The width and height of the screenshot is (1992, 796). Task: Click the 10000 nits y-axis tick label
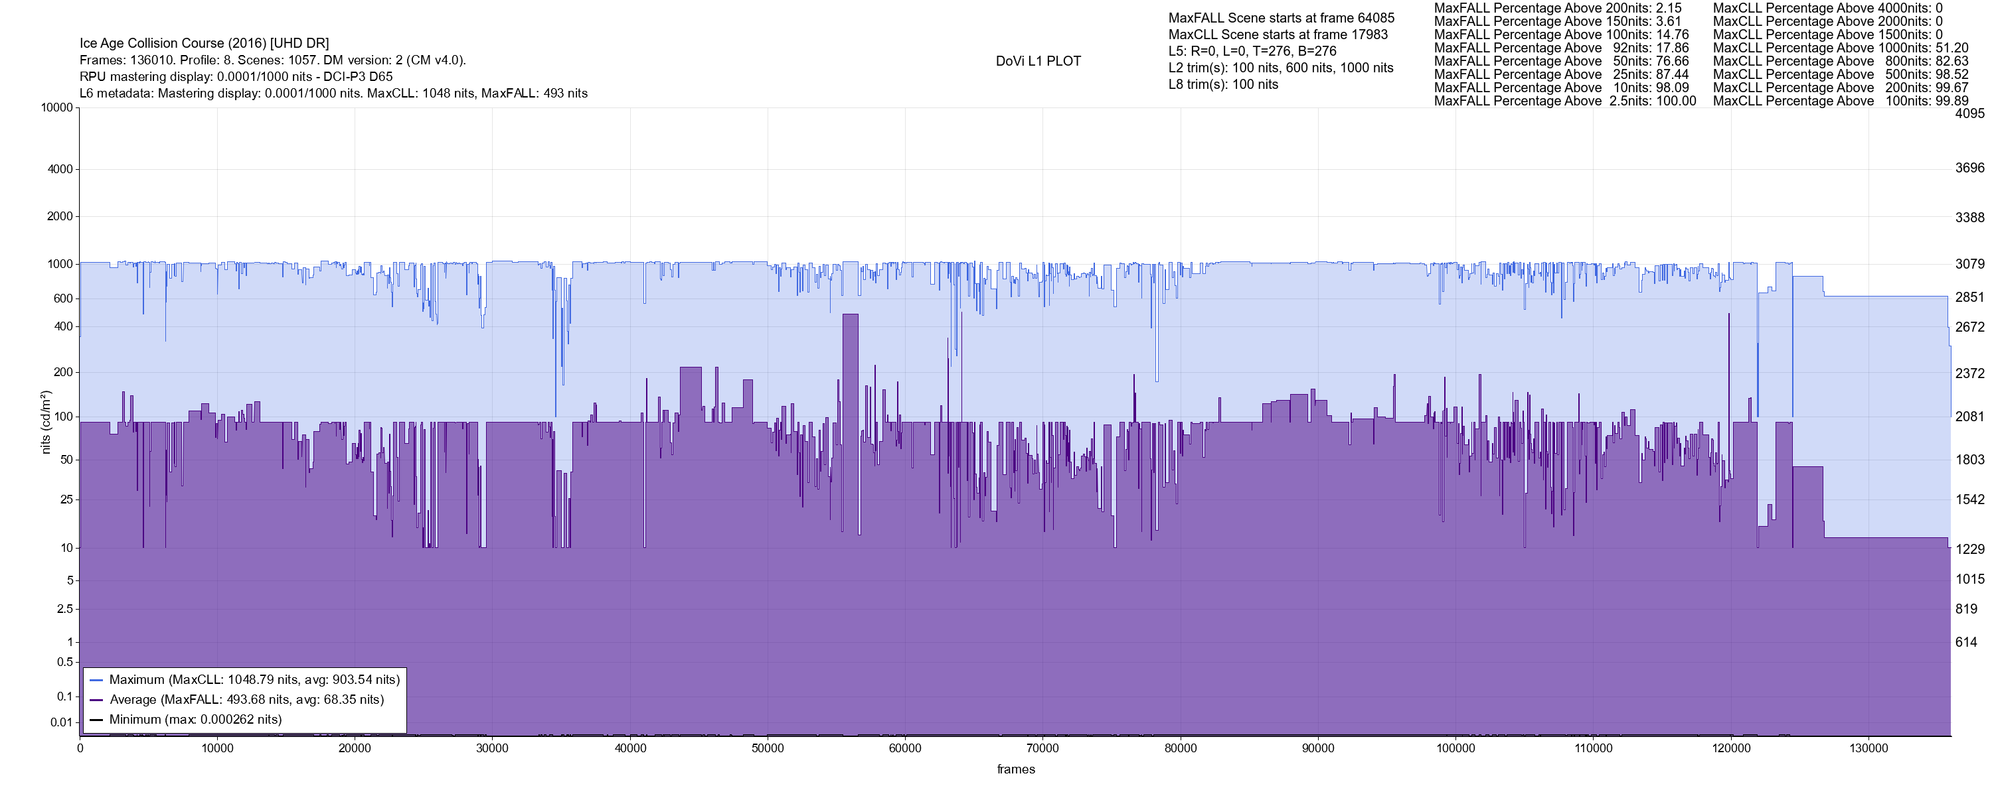(x=57, y=107)
